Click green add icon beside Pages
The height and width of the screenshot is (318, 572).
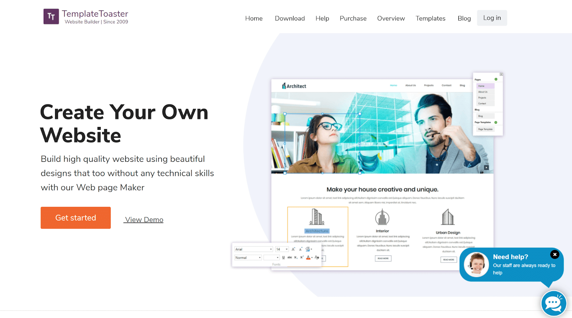496,79
